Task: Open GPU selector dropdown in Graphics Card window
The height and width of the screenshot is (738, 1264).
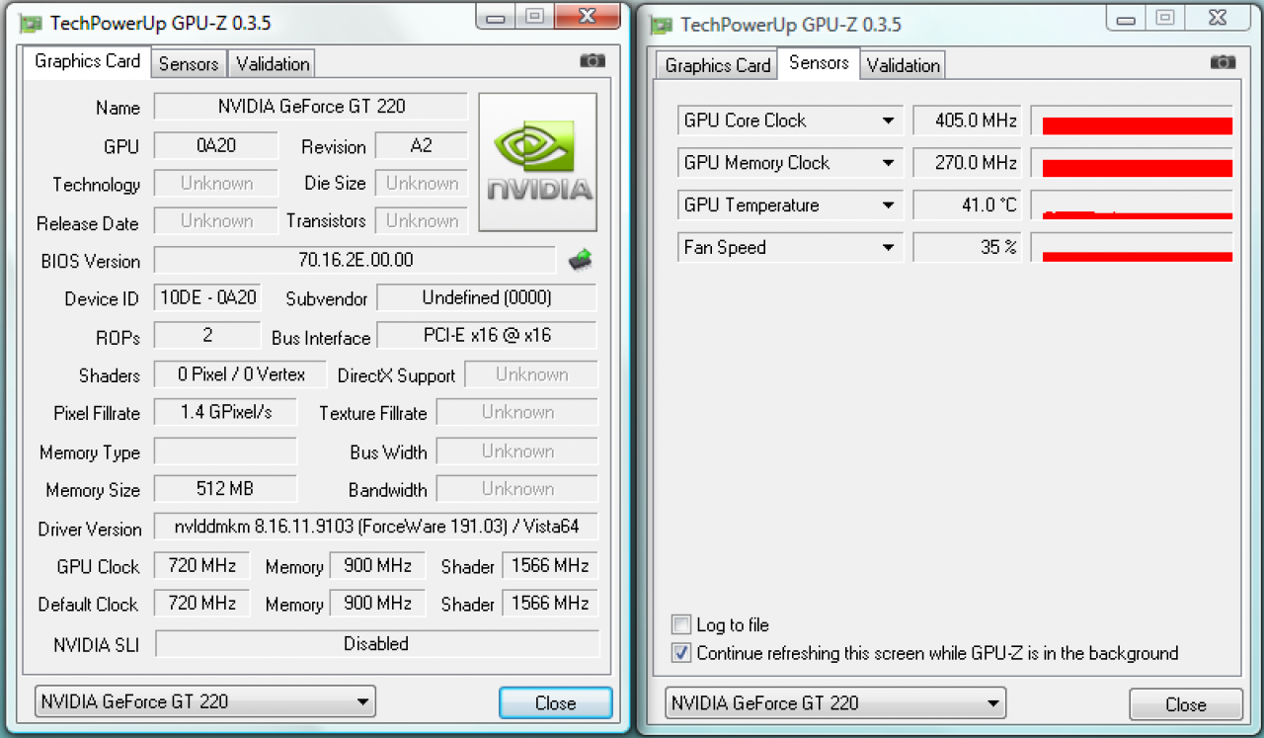Action: (204, 701)
